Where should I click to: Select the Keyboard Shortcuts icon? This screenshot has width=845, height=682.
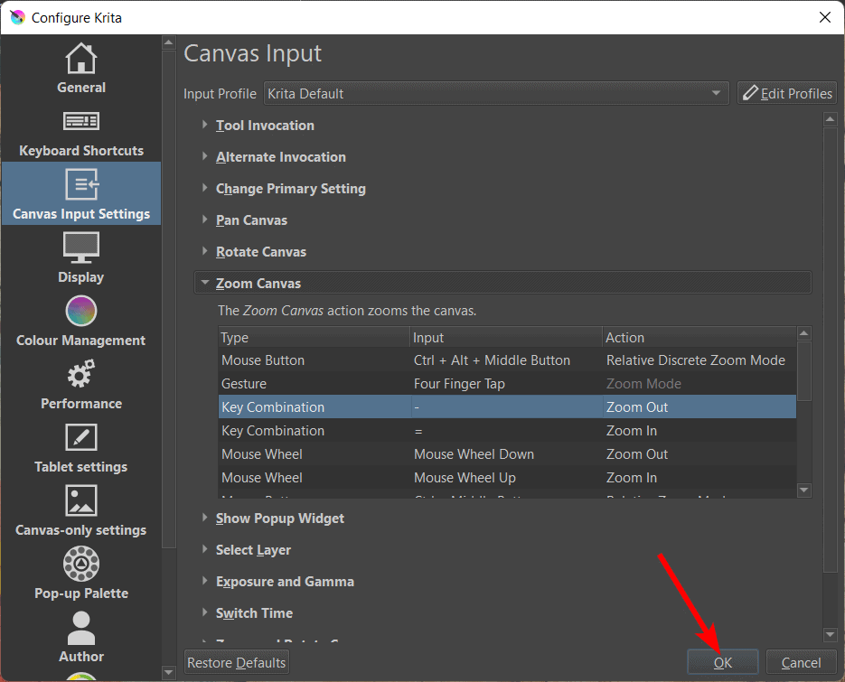[81, 122]
